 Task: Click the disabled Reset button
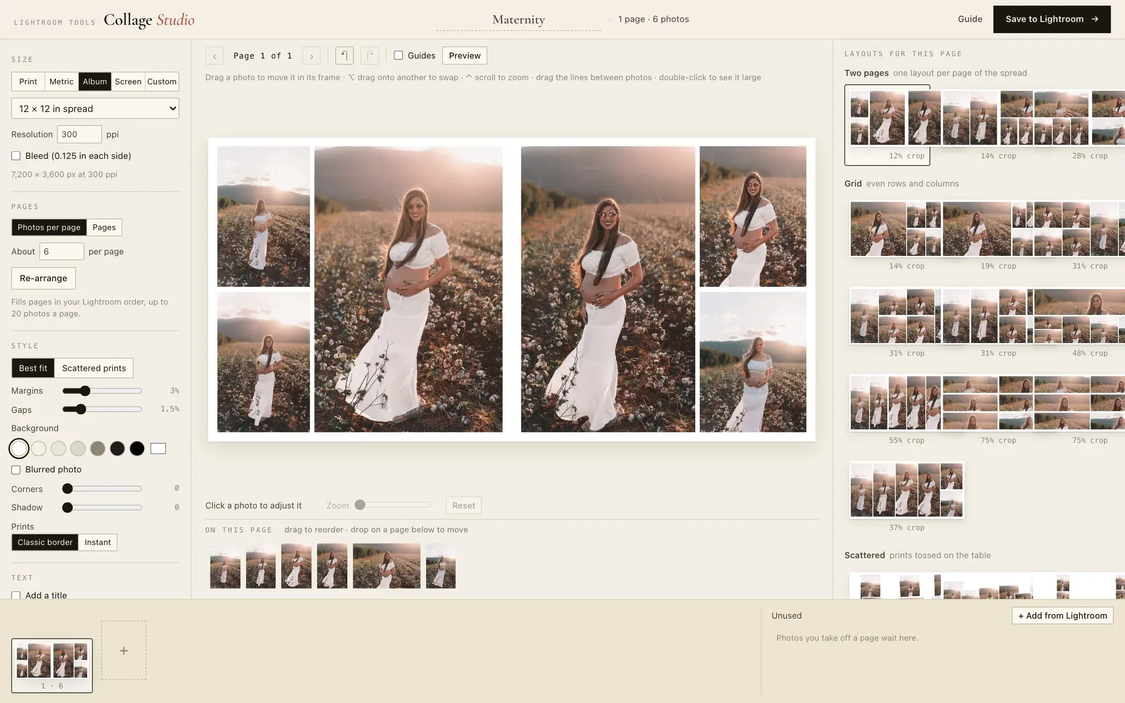click(x=464, y=505)
